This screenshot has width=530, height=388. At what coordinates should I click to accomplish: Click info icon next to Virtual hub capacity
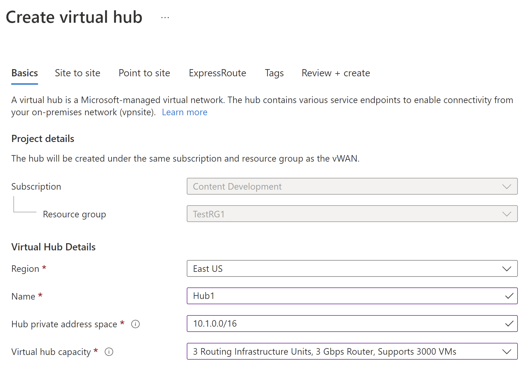pyautogui.click(x=109, y=352)
